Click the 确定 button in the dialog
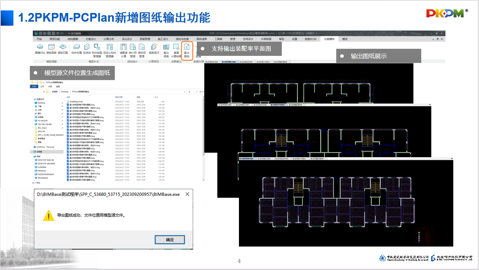 (170, 239)
